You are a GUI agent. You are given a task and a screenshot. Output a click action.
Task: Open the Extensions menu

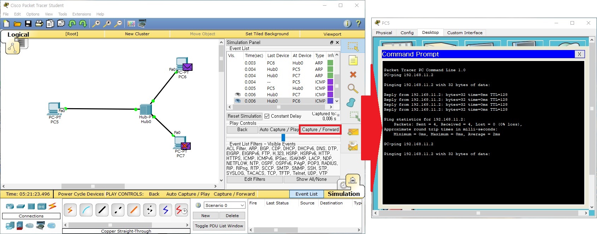point(82,14)
